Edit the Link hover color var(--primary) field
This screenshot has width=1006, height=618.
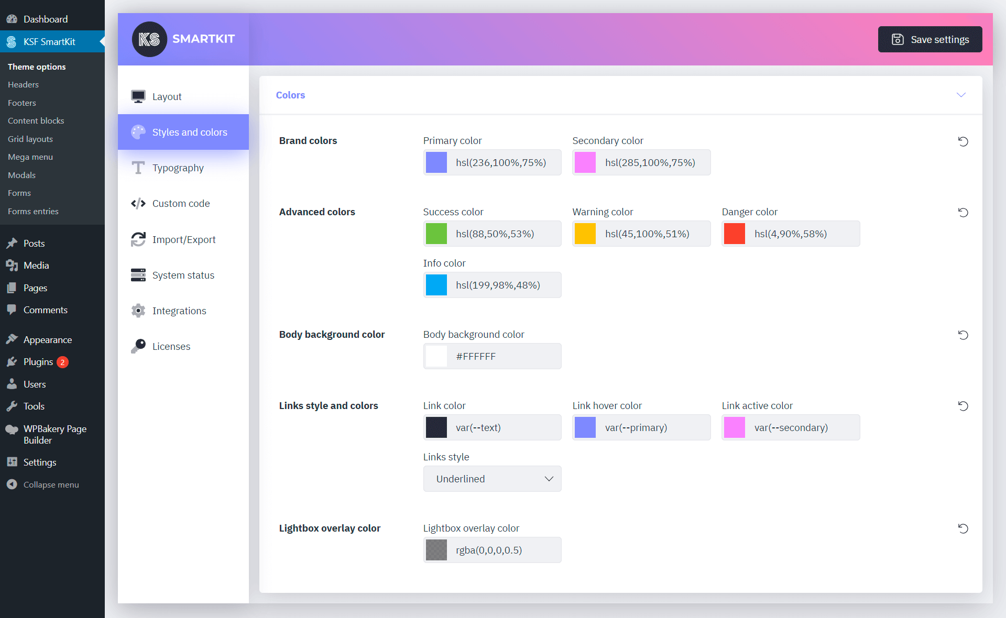point(641,427)
